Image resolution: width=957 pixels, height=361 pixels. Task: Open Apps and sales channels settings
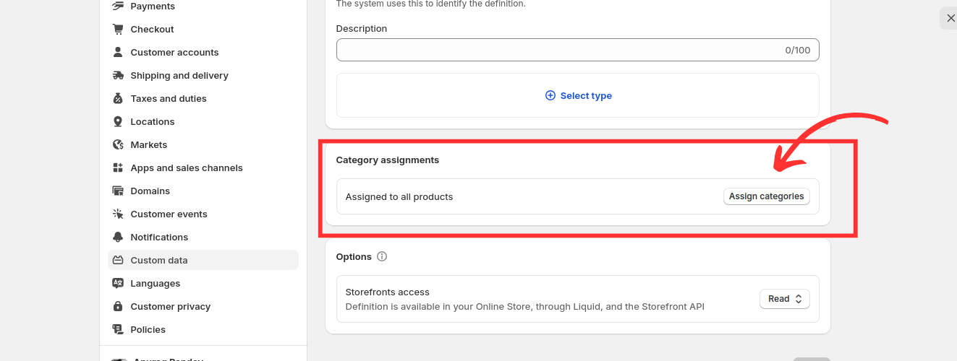click(x=187, y=168)
